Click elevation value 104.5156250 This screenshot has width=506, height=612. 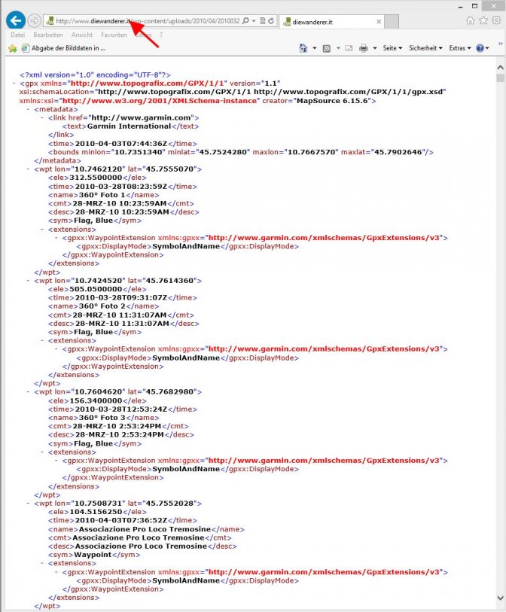coord(96,512)
